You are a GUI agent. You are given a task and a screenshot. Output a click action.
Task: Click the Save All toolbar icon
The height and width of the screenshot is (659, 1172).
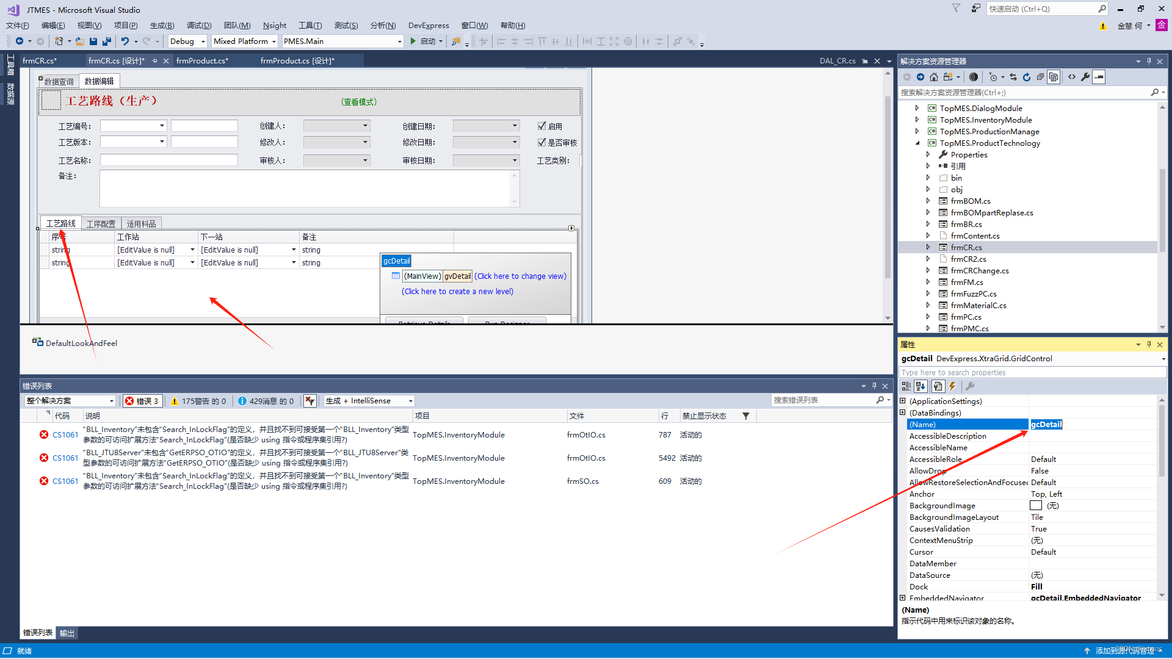107,41
